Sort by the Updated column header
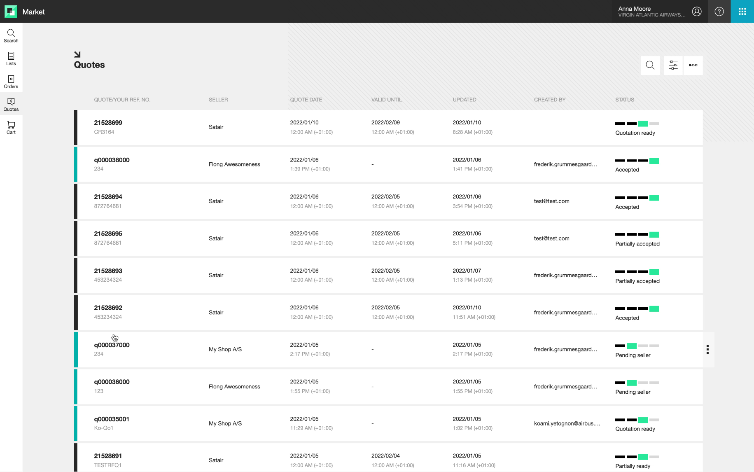 coord(464,100)
